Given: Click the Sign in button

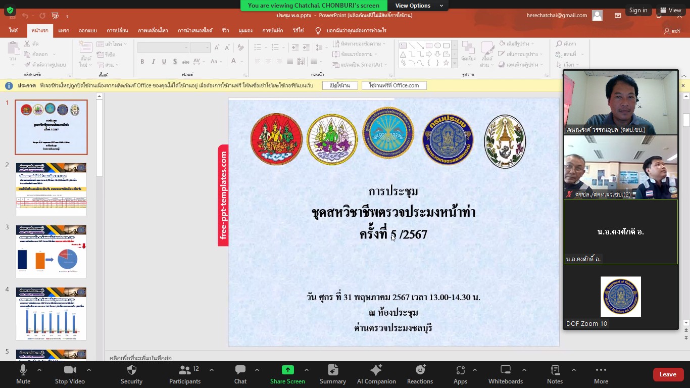Looking at the screenshot, I should point(638,10).
